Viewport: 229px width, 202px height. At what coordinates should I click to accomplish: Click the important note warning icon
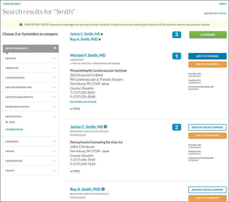click(x=21, y=24)
